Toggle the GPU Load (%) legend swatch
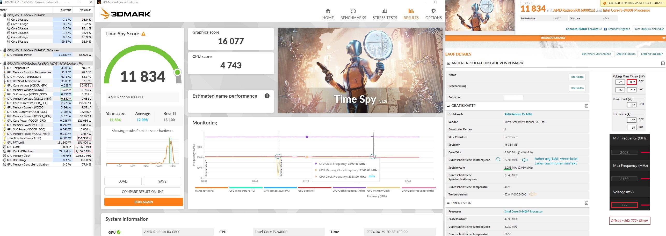The height and width of the screenshot is (236, 666). click(315, 188)
